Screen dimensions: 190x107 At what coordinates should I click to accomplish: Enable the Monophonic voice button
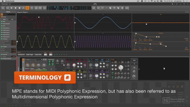(21, 55)
